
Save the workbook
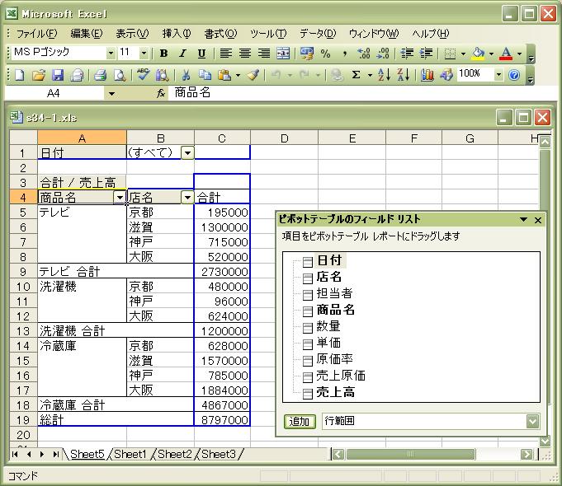[57, 75]
